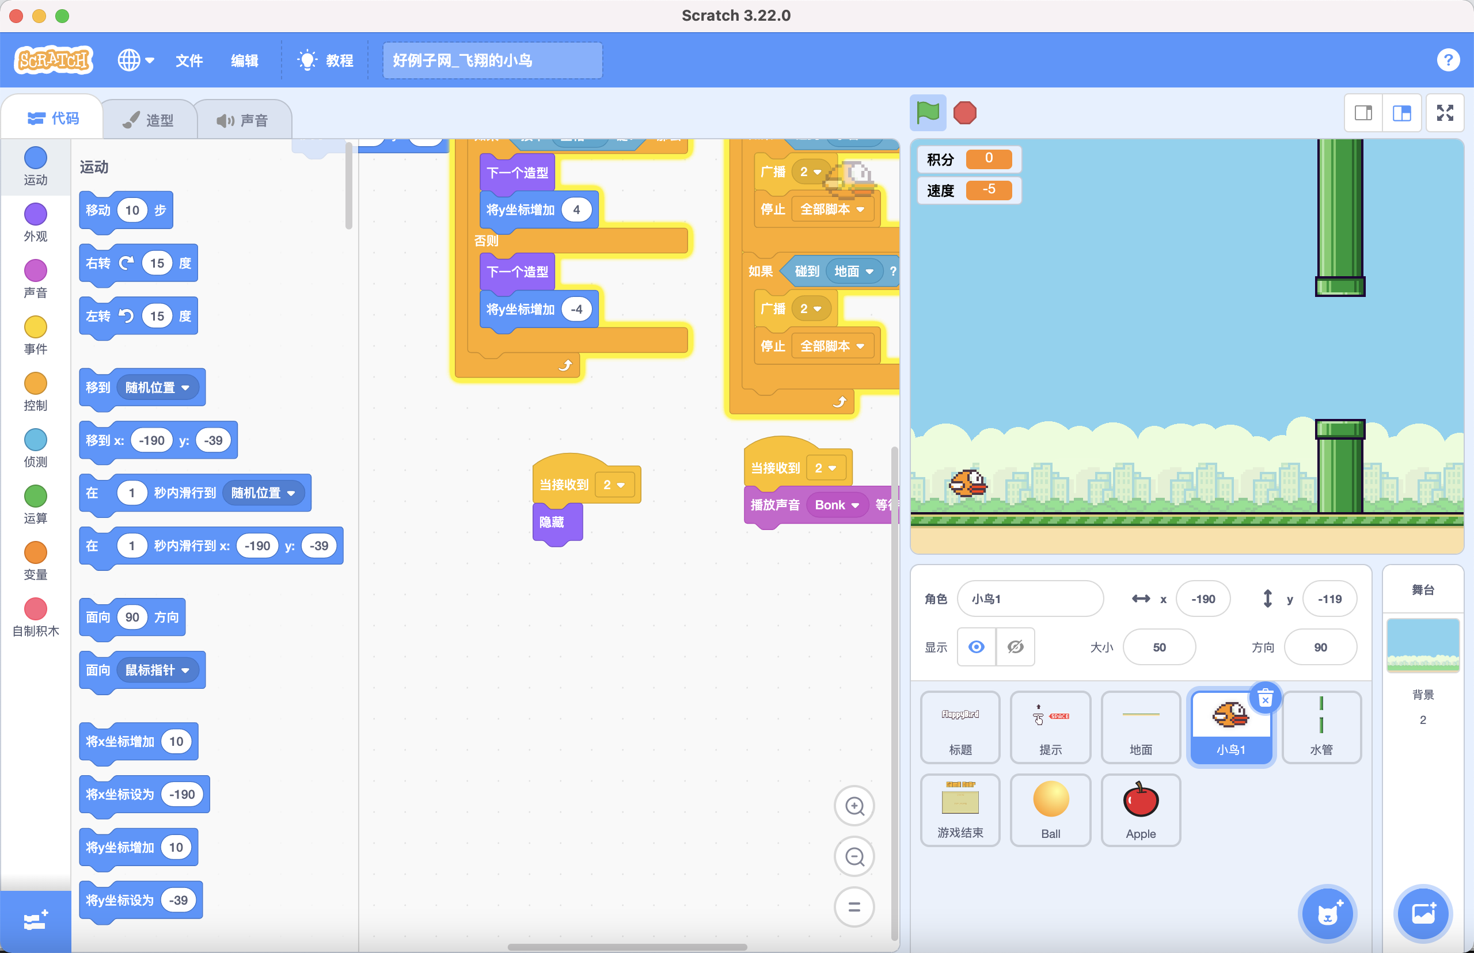The image size is (1474, 953).
Task: Select the 外观 block category
Action: pos(35,222)
